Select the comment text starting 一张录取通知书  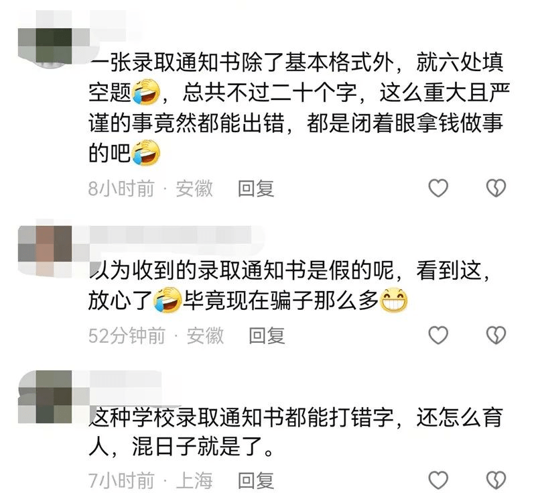coord(299,107)
